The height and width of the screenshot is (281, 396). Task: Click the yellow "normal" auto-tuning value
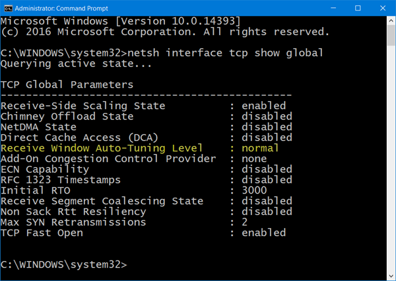pos(260,148)
